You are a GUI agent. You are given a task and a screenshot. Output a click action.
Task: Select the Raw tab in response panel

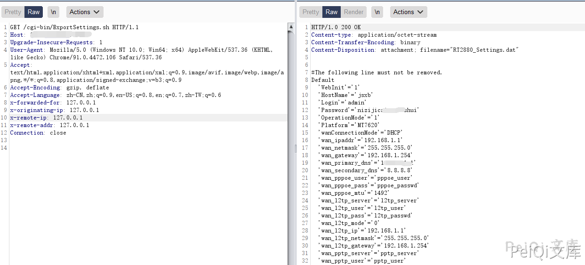pos(332,12)
